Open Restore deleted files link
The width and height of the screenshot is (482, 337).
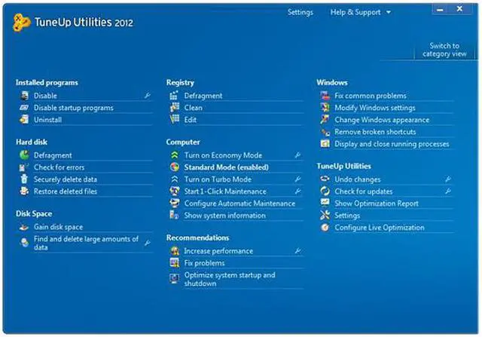point(66,191)
